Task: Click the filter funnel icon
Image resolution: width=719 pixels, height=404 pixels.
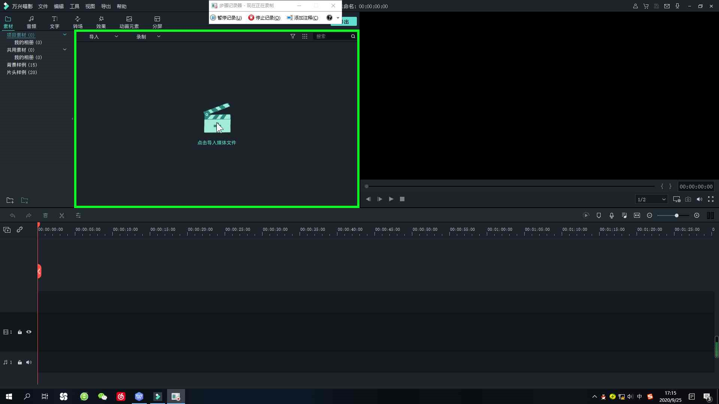Action: coord(293,36)
